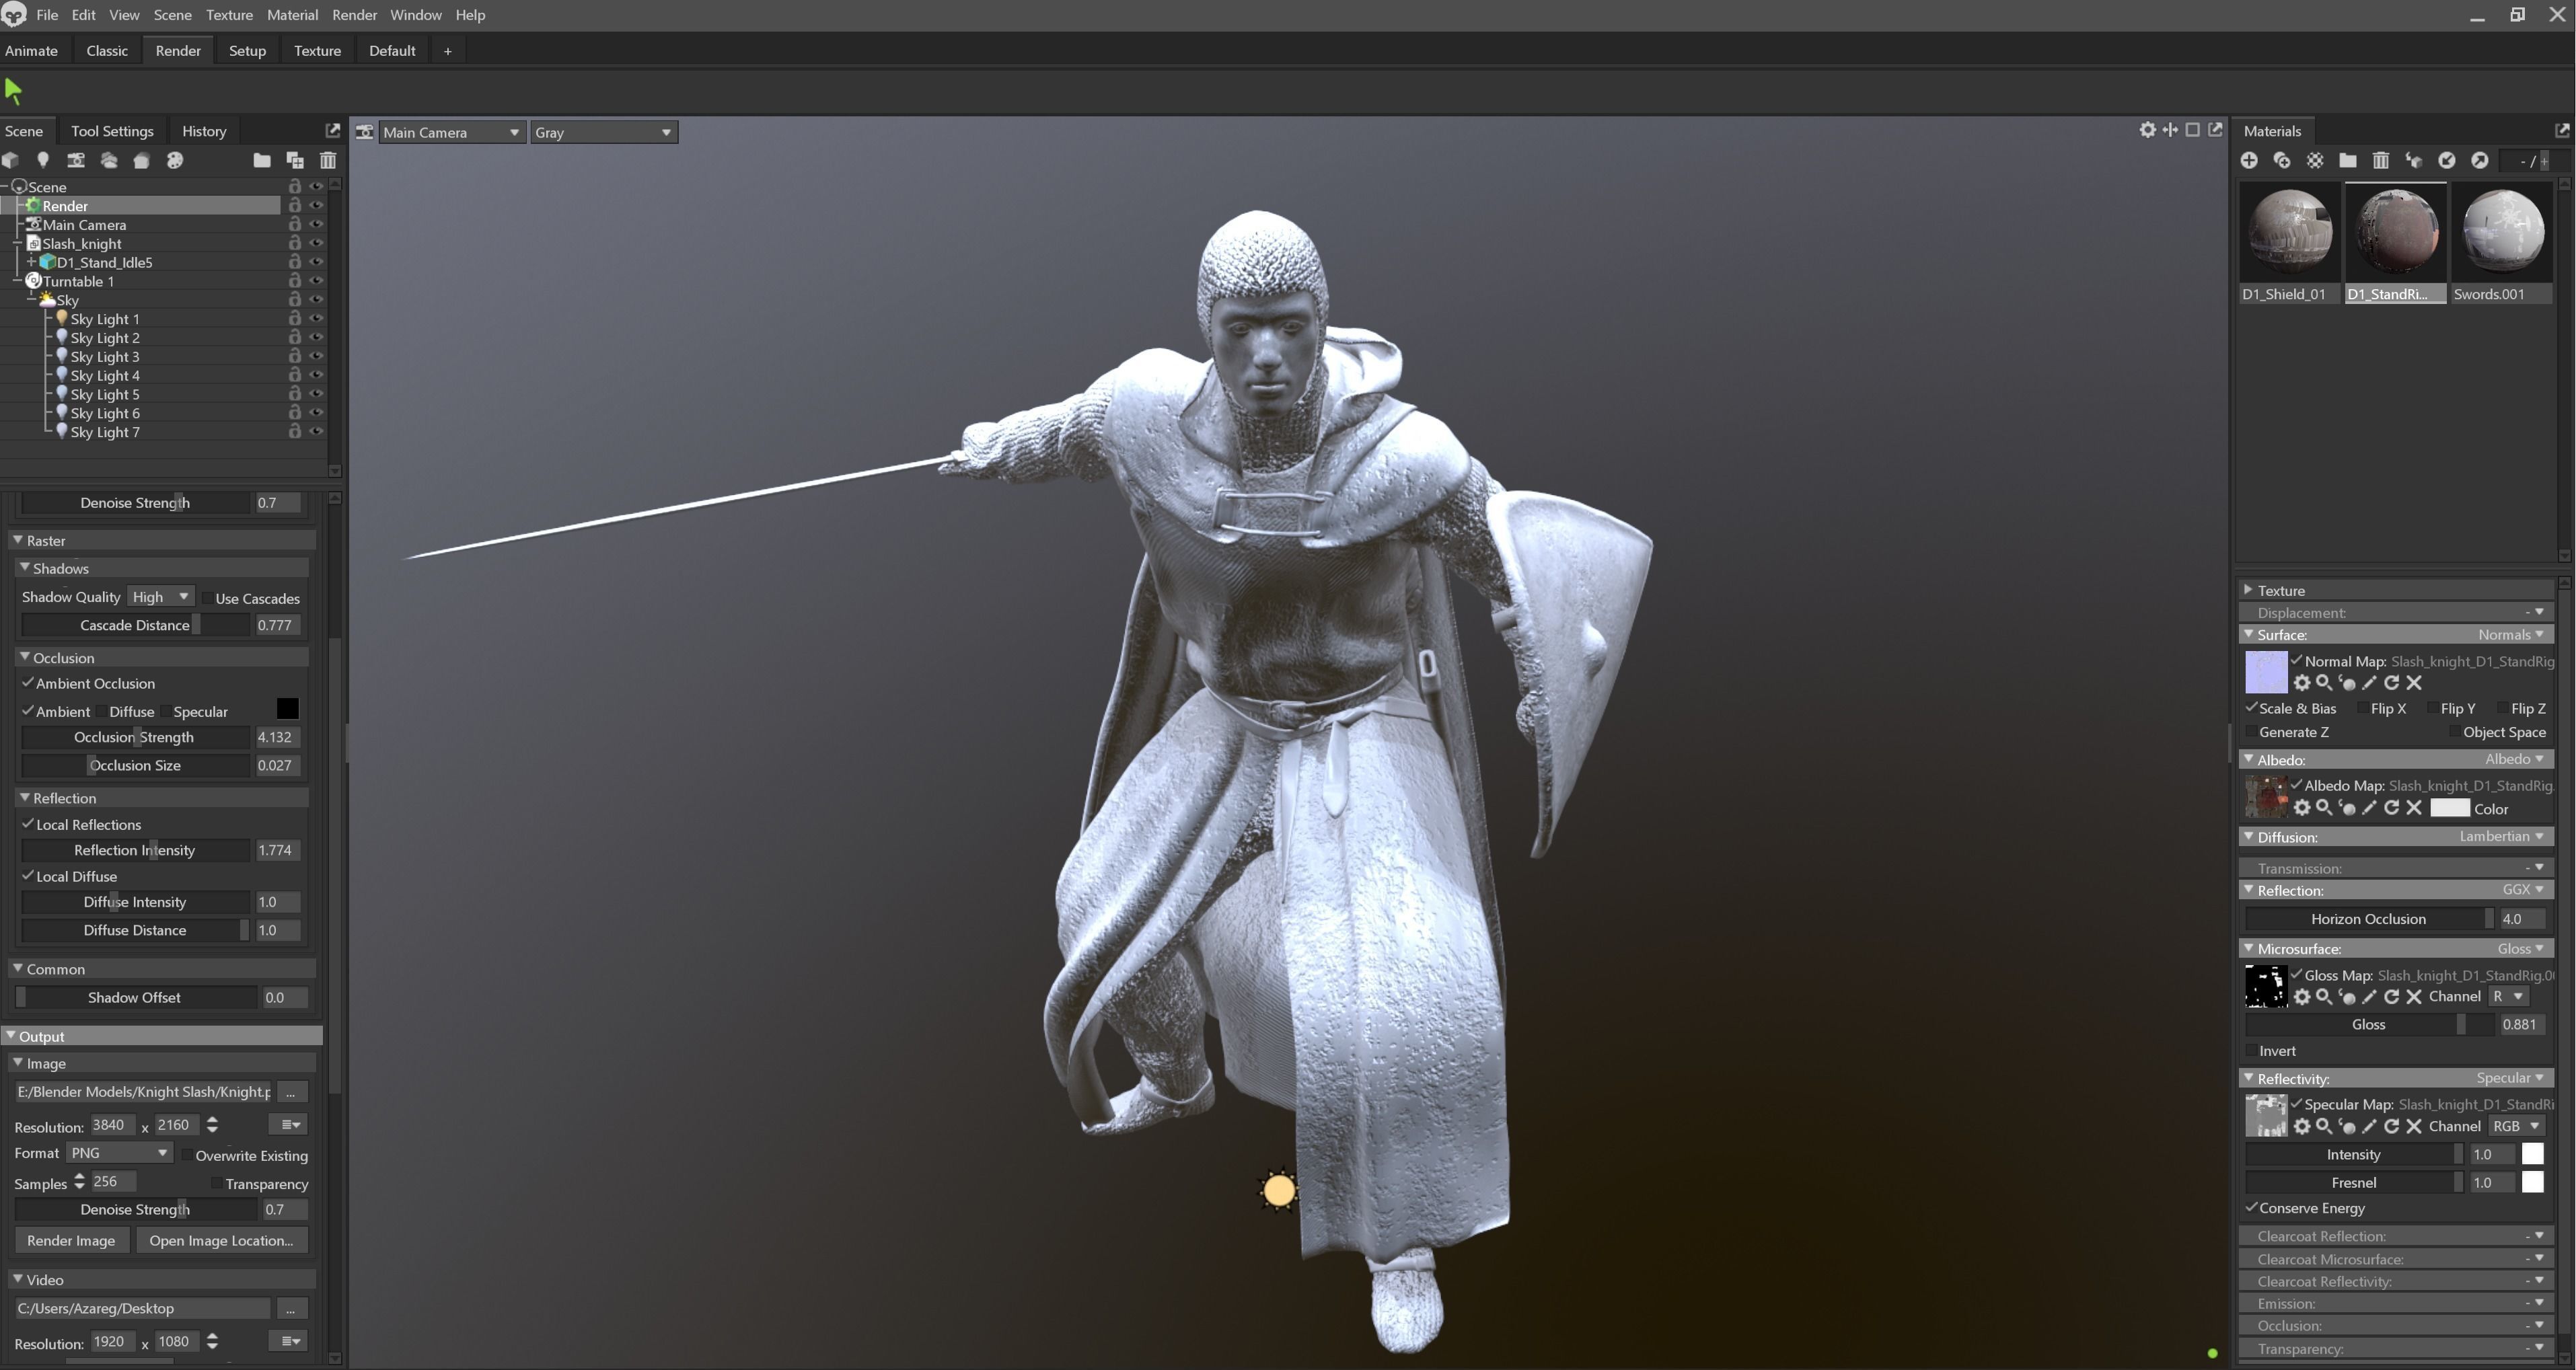The height and width of the screenshot is (1370, 2576).
Task: Open the Main Camera dropdown in viewport
Action: tap(452, 132)
